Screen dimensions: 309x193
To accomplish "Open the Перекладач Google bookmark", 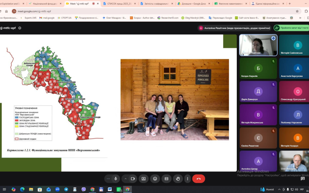I will coord(220,18).
